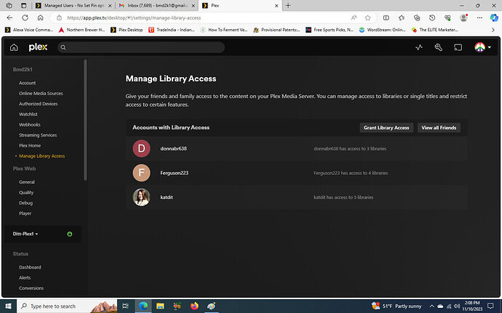Add page to favorites star
The image size is (502, 313).
(367, 18)
